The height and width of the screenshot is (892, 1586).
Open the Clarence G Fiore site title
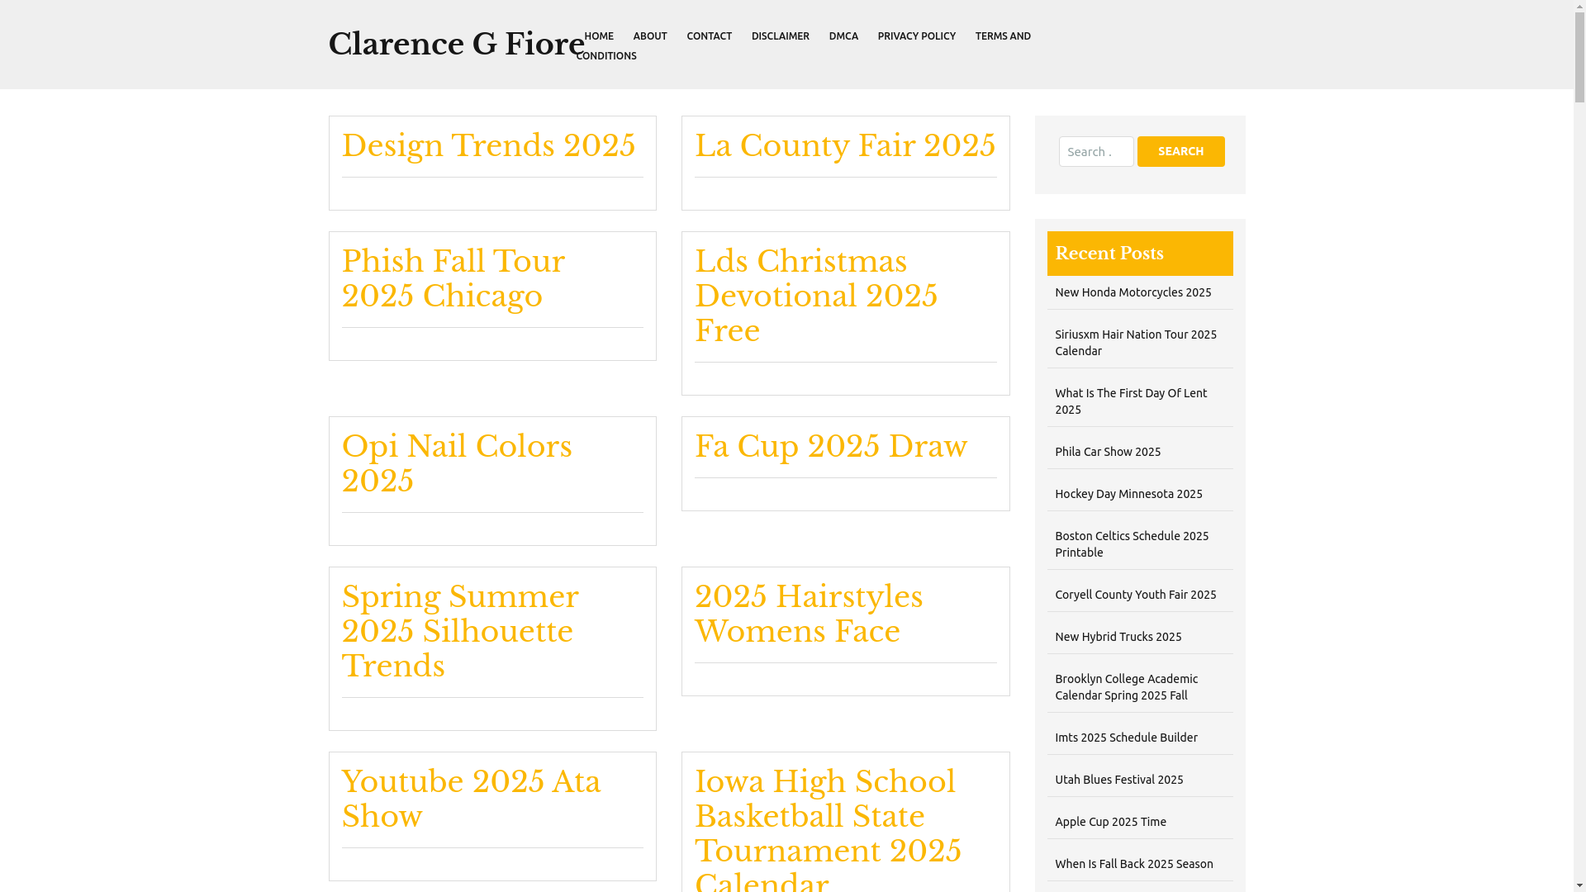tap(457, 45)
